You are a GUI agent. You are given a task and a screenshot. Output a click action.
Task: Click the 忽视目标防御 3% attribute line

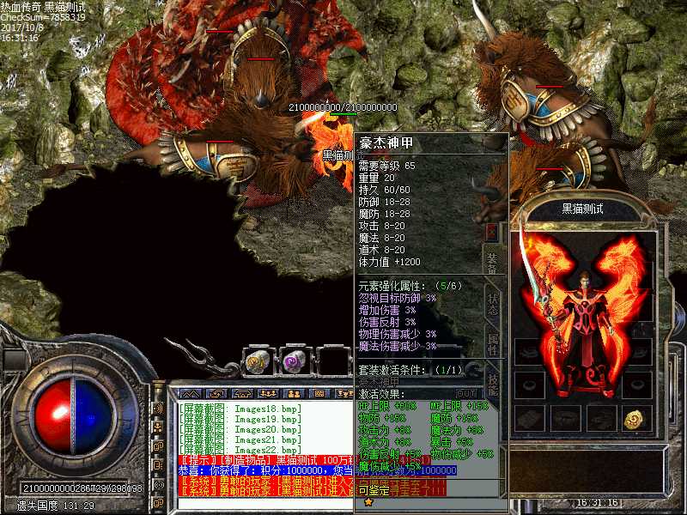point(398,298)
